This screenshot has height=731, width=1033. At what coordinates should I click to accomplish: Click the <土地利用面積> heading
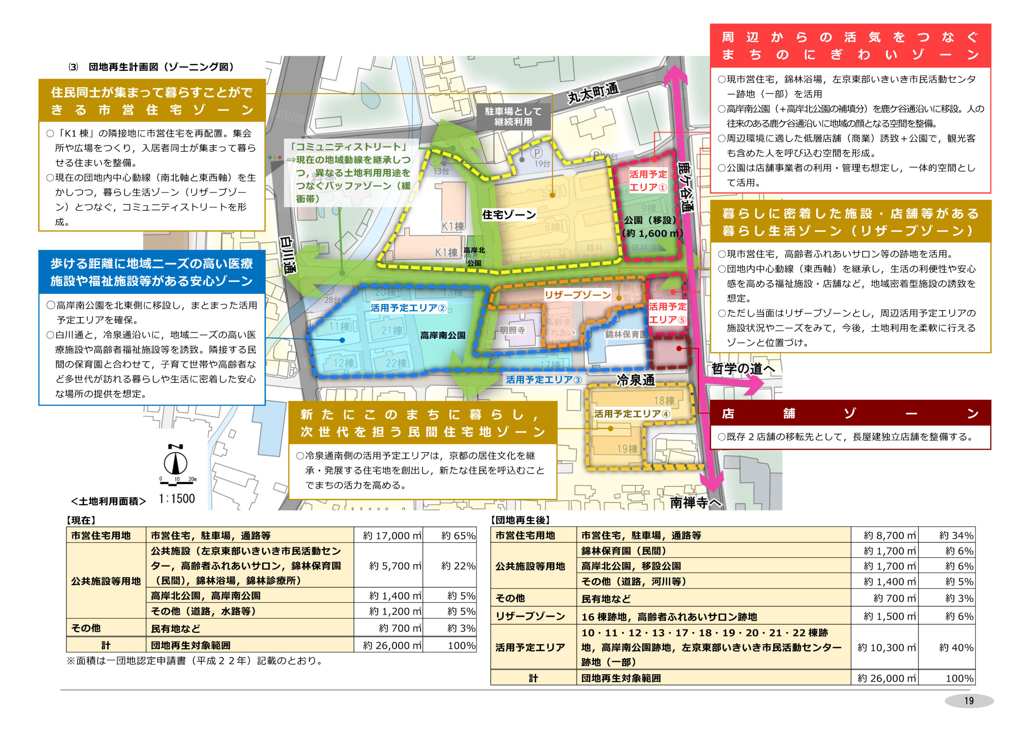point(109,501)
